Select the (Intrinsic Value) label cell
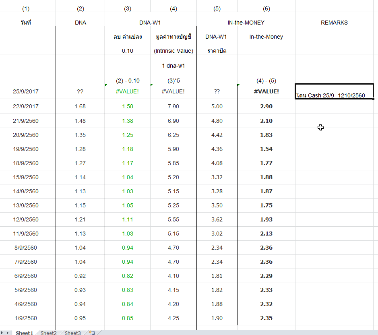The width and height of the screenshot is (378, 335). click(x=174, y=47)
